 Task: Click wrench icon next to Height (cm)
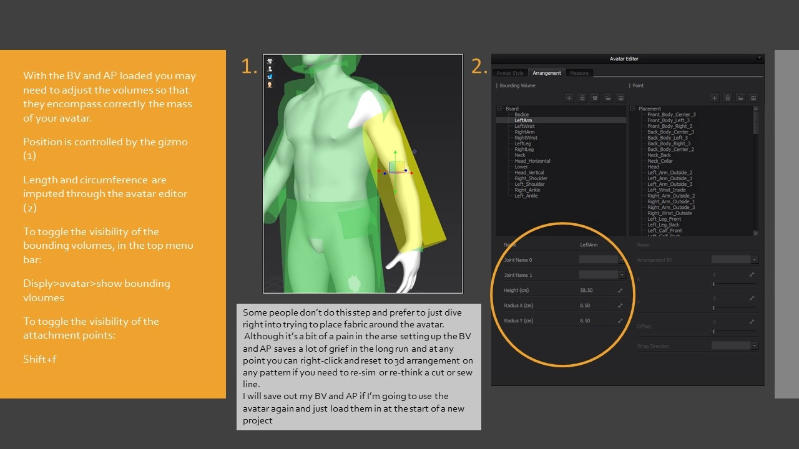[x=620, y=291]
